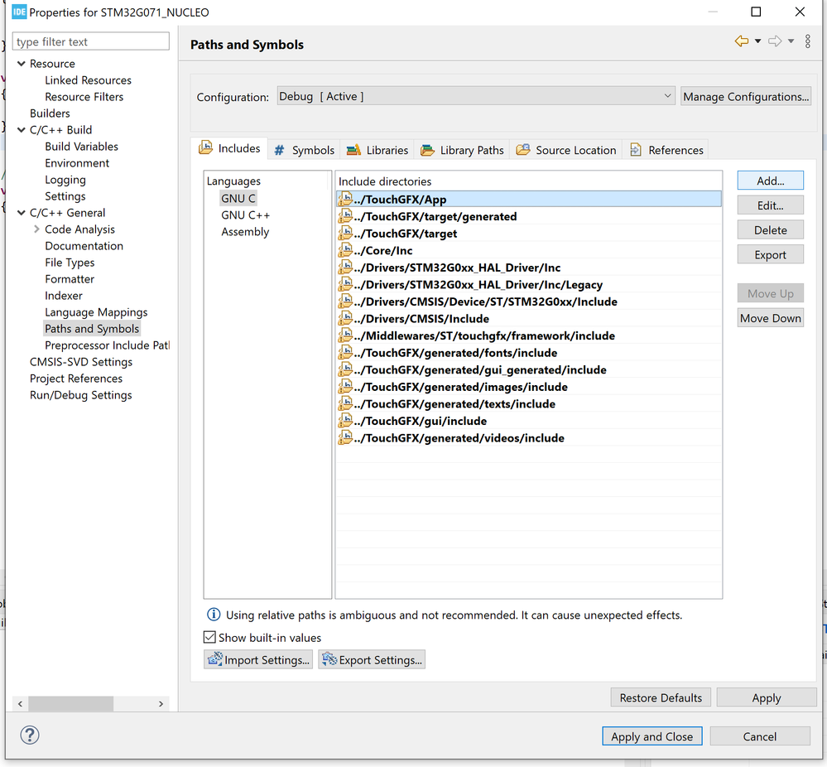The width and height of the screenshot is (827, 767).
Task: Open Resource Filters in the tree
Action: click(84, 97)
